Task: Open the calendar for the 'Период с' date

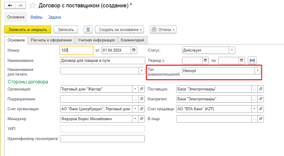Action: click(x=206, y=60)
